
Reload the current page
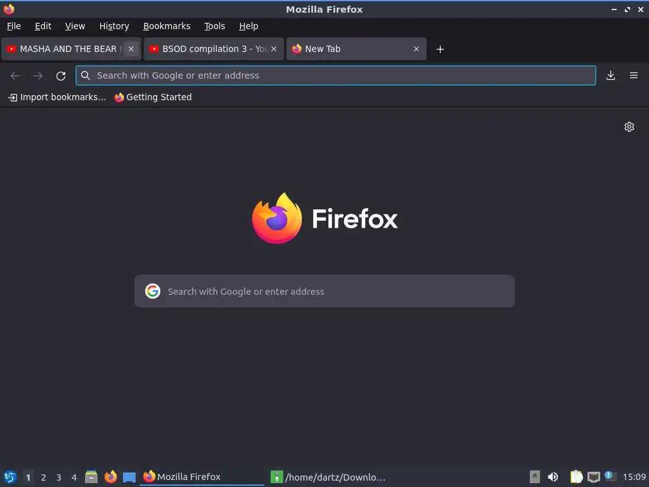pyautogui.click(x=61, y=75)
